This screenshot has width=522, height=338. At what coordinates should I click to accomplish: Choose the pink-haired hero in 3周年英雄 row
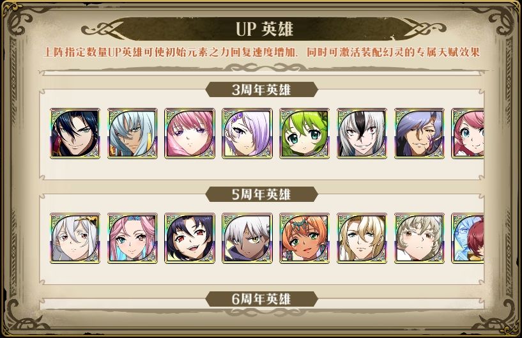click(190, 133)
